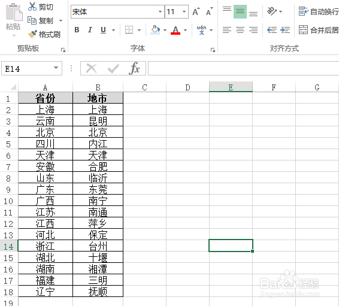Click the text orientation icon

coord(272,11)
